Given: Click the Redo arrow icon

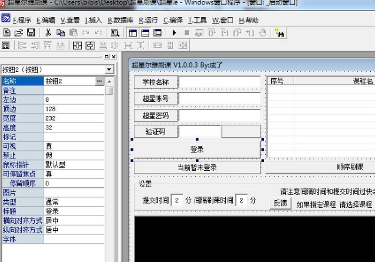Looking at the screenshot, I should tap(85, 32).
